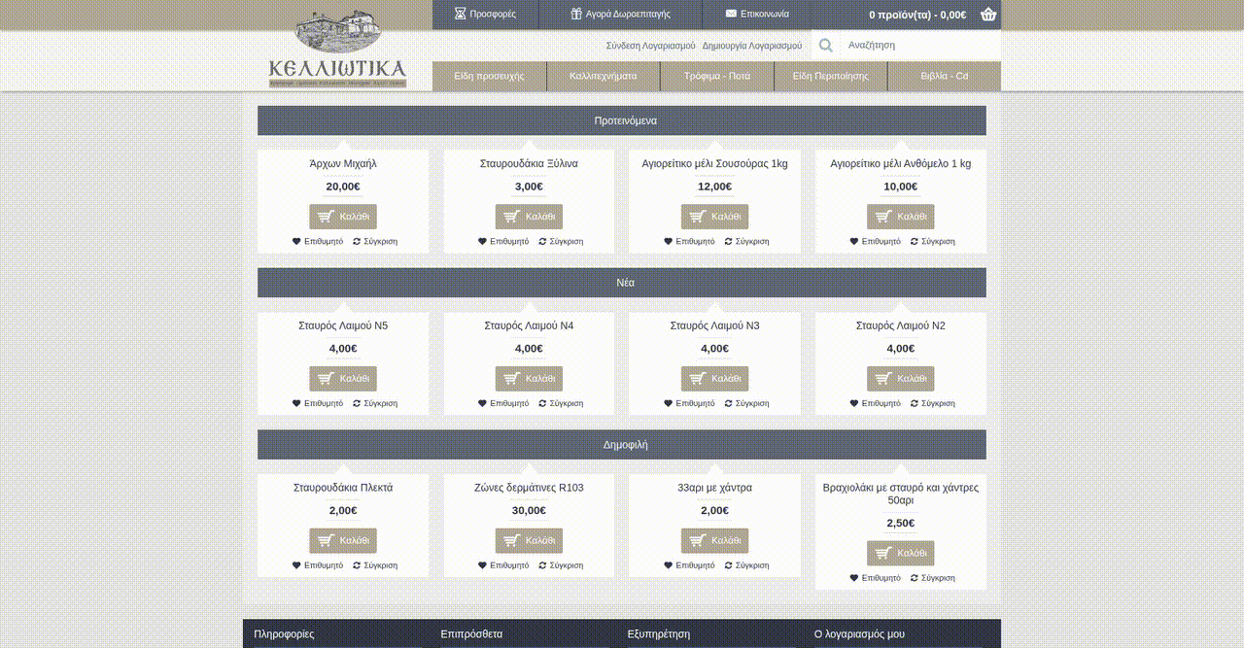Viewport: 1244px width, 648px height.
Task: Click heart icon for 33αρι με χάντρα
Action: [x=669, y=565]
